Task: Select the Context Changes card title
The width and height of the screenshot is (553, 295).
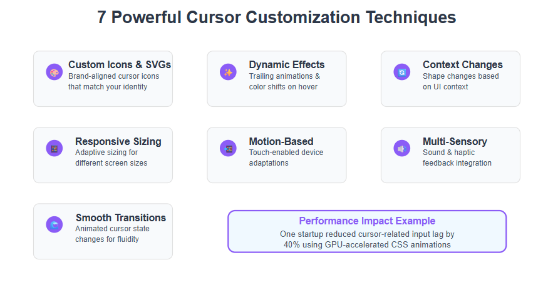Action: click(x=463, y=65)
